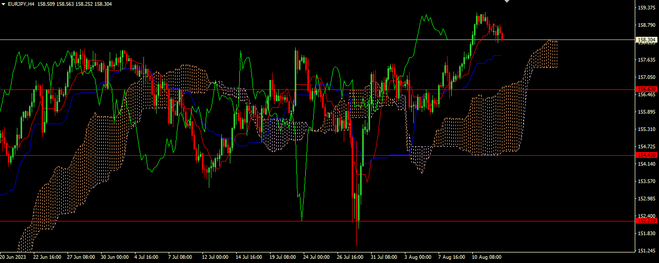Click the 22 Jun 16:00 time label

[x=47, y=258]
